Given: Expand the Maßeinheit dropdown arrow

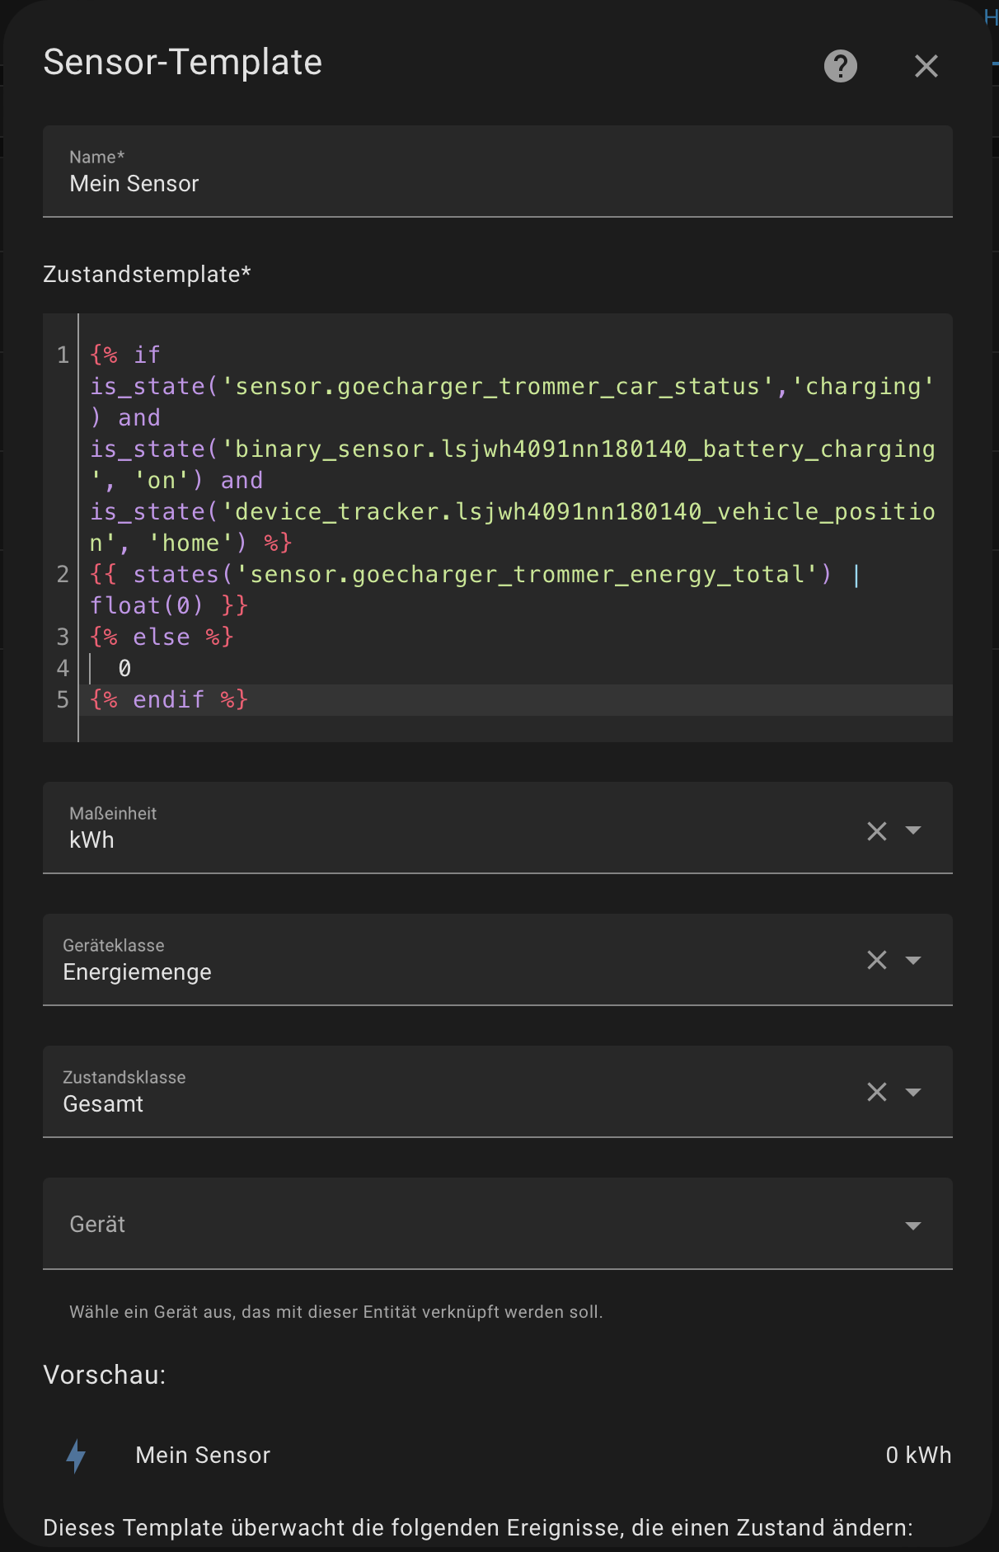Looking at the screenshot, I should click(x=913, y=830).
